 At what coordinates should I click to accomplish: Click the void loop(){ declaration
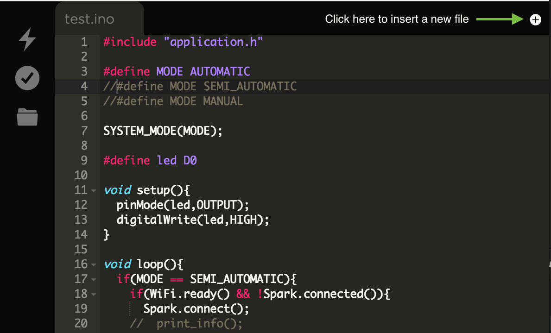coord(143,264)
